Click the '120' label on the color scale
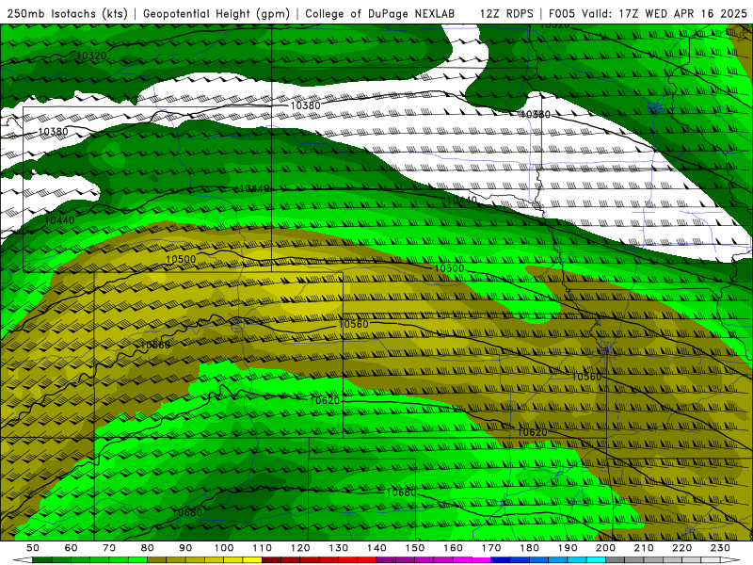The width and height of the screenshot is (753, 565). (x=300, y=548)
